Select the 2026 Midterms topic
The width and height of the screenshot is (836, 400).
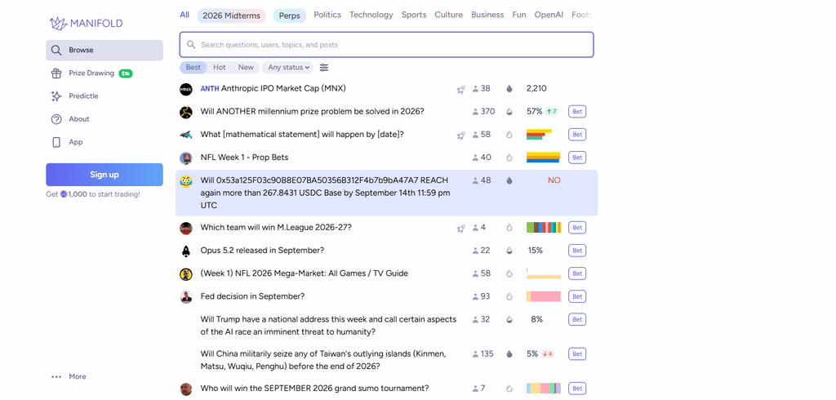(x=231, y=16)
